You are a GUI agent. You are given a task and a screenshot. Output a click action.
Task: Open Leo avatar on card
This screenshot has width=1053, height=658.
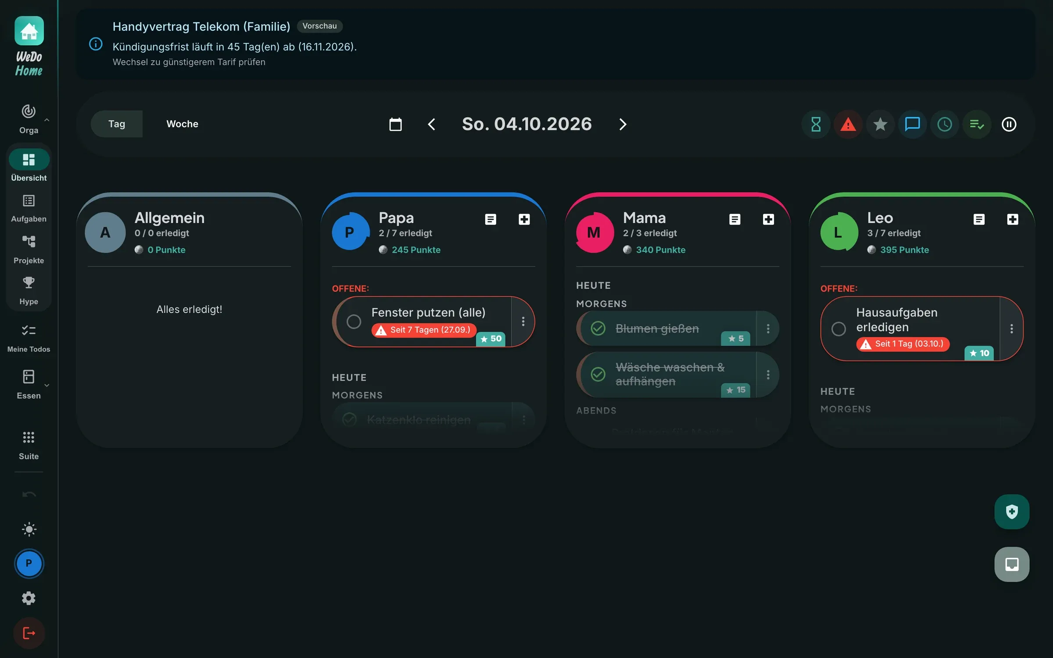(x=838, y=232)
